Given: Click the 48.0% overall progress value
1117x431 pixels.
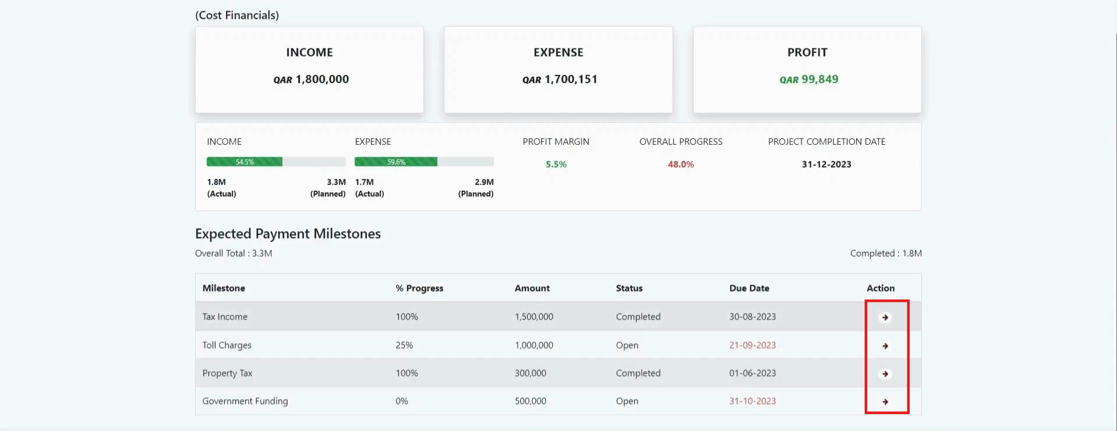Looking at the screenshot, I should (680, 165).
